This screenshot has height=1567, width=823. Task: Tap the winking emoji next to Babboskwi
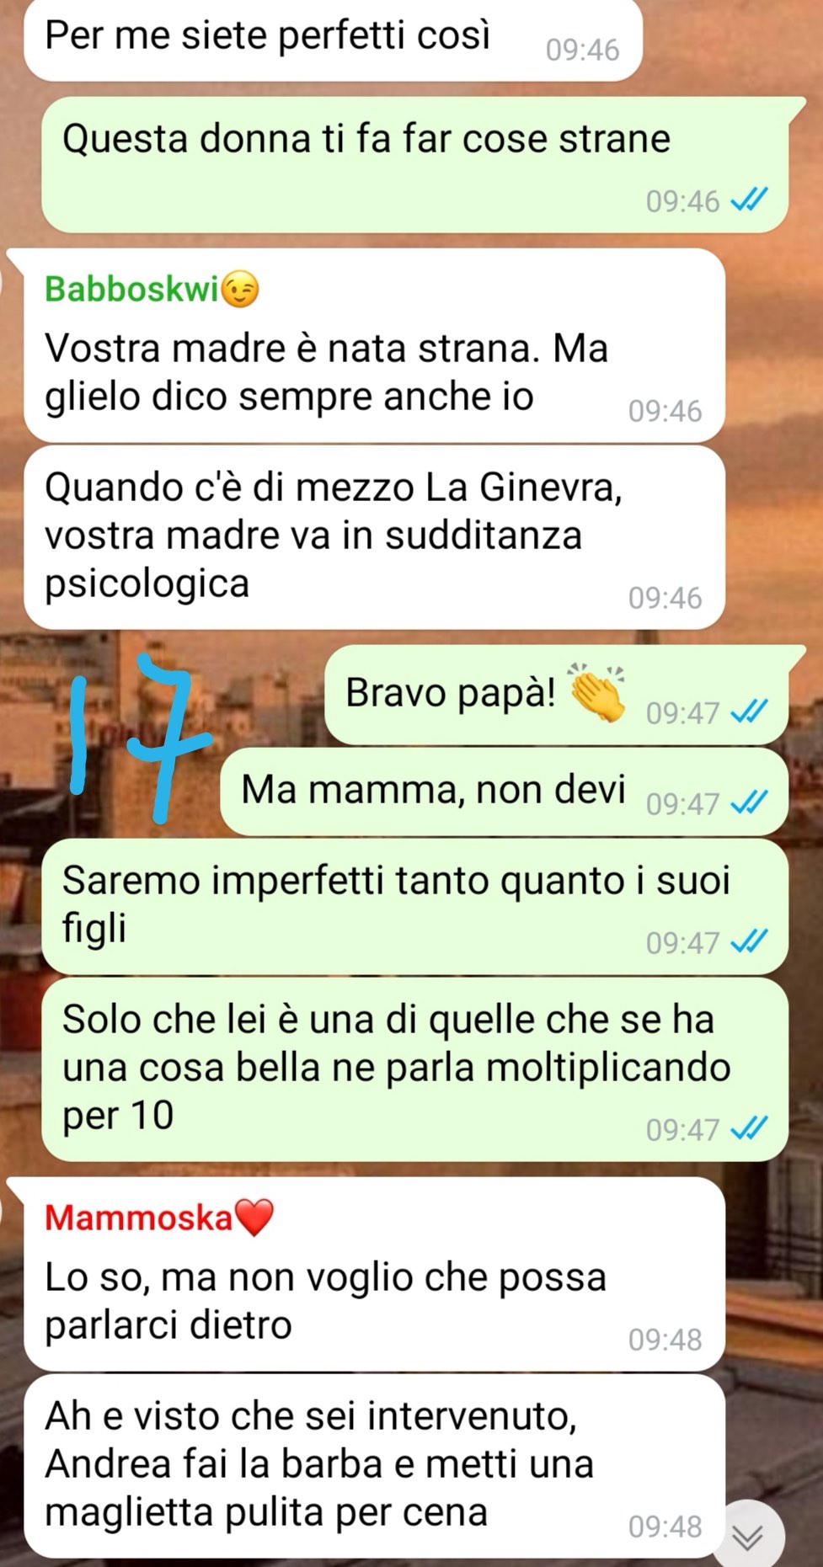click(240, 290)
